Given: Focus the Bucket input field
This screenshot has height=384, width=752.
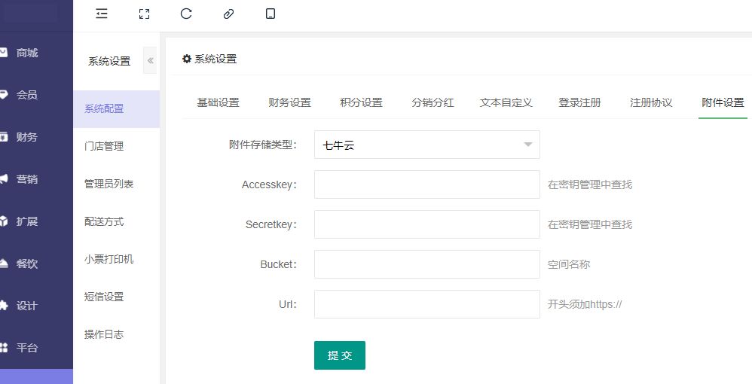Looking at the screenshot, I should click(426, 264).
